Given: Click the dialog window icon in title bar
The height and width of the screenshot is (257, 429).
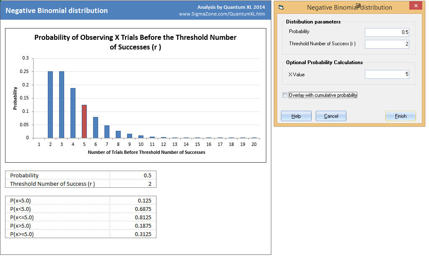Looking at the screenshot, I should click(281, 8).
